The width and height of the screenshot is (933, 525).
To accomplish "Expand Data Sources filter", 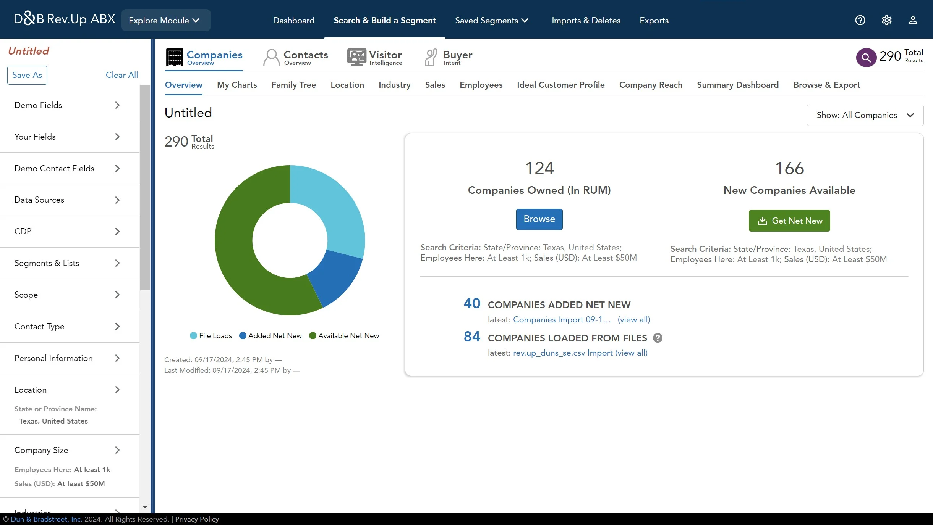I will [70, 200].
